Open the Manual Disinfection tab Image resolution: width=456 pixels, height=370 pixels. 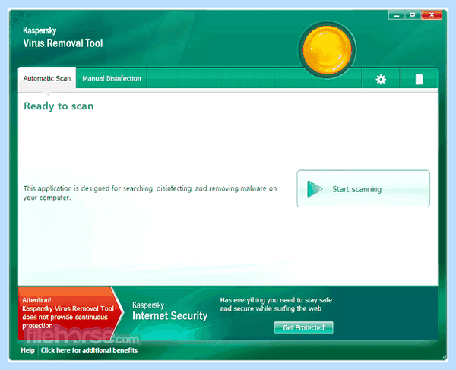[112, 78]
